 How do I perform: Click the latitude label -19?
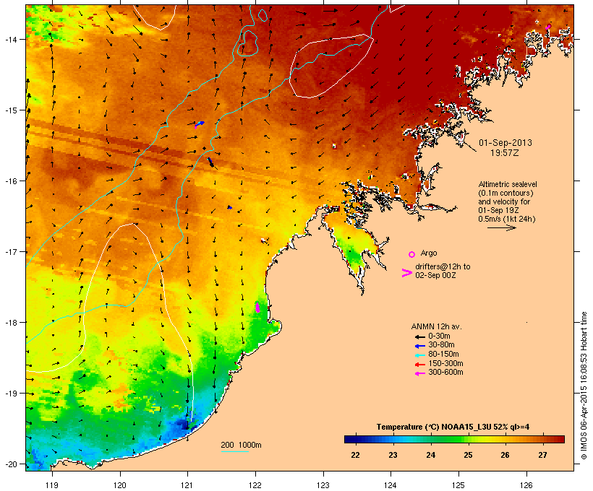pyautogui.click(x=11, y=394)
